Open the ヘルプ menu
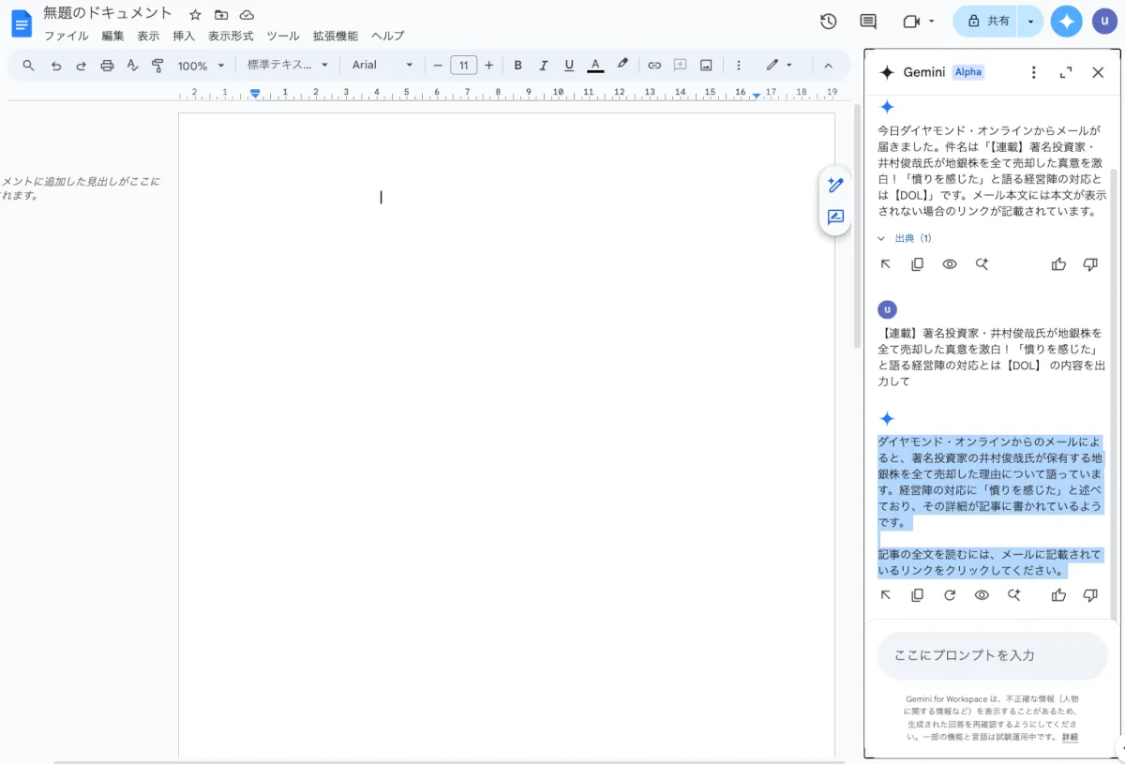This screenshot has width=1125, height=764. 388,37
